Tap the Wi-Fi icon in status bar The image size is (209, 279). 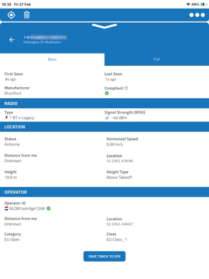188,4
